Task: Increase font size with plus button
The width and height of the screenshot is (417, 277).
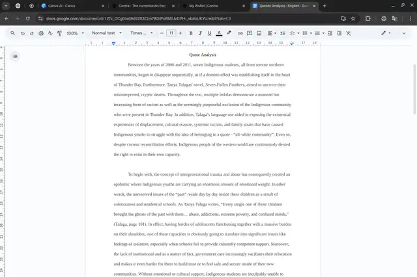Action: coord(180,33)
